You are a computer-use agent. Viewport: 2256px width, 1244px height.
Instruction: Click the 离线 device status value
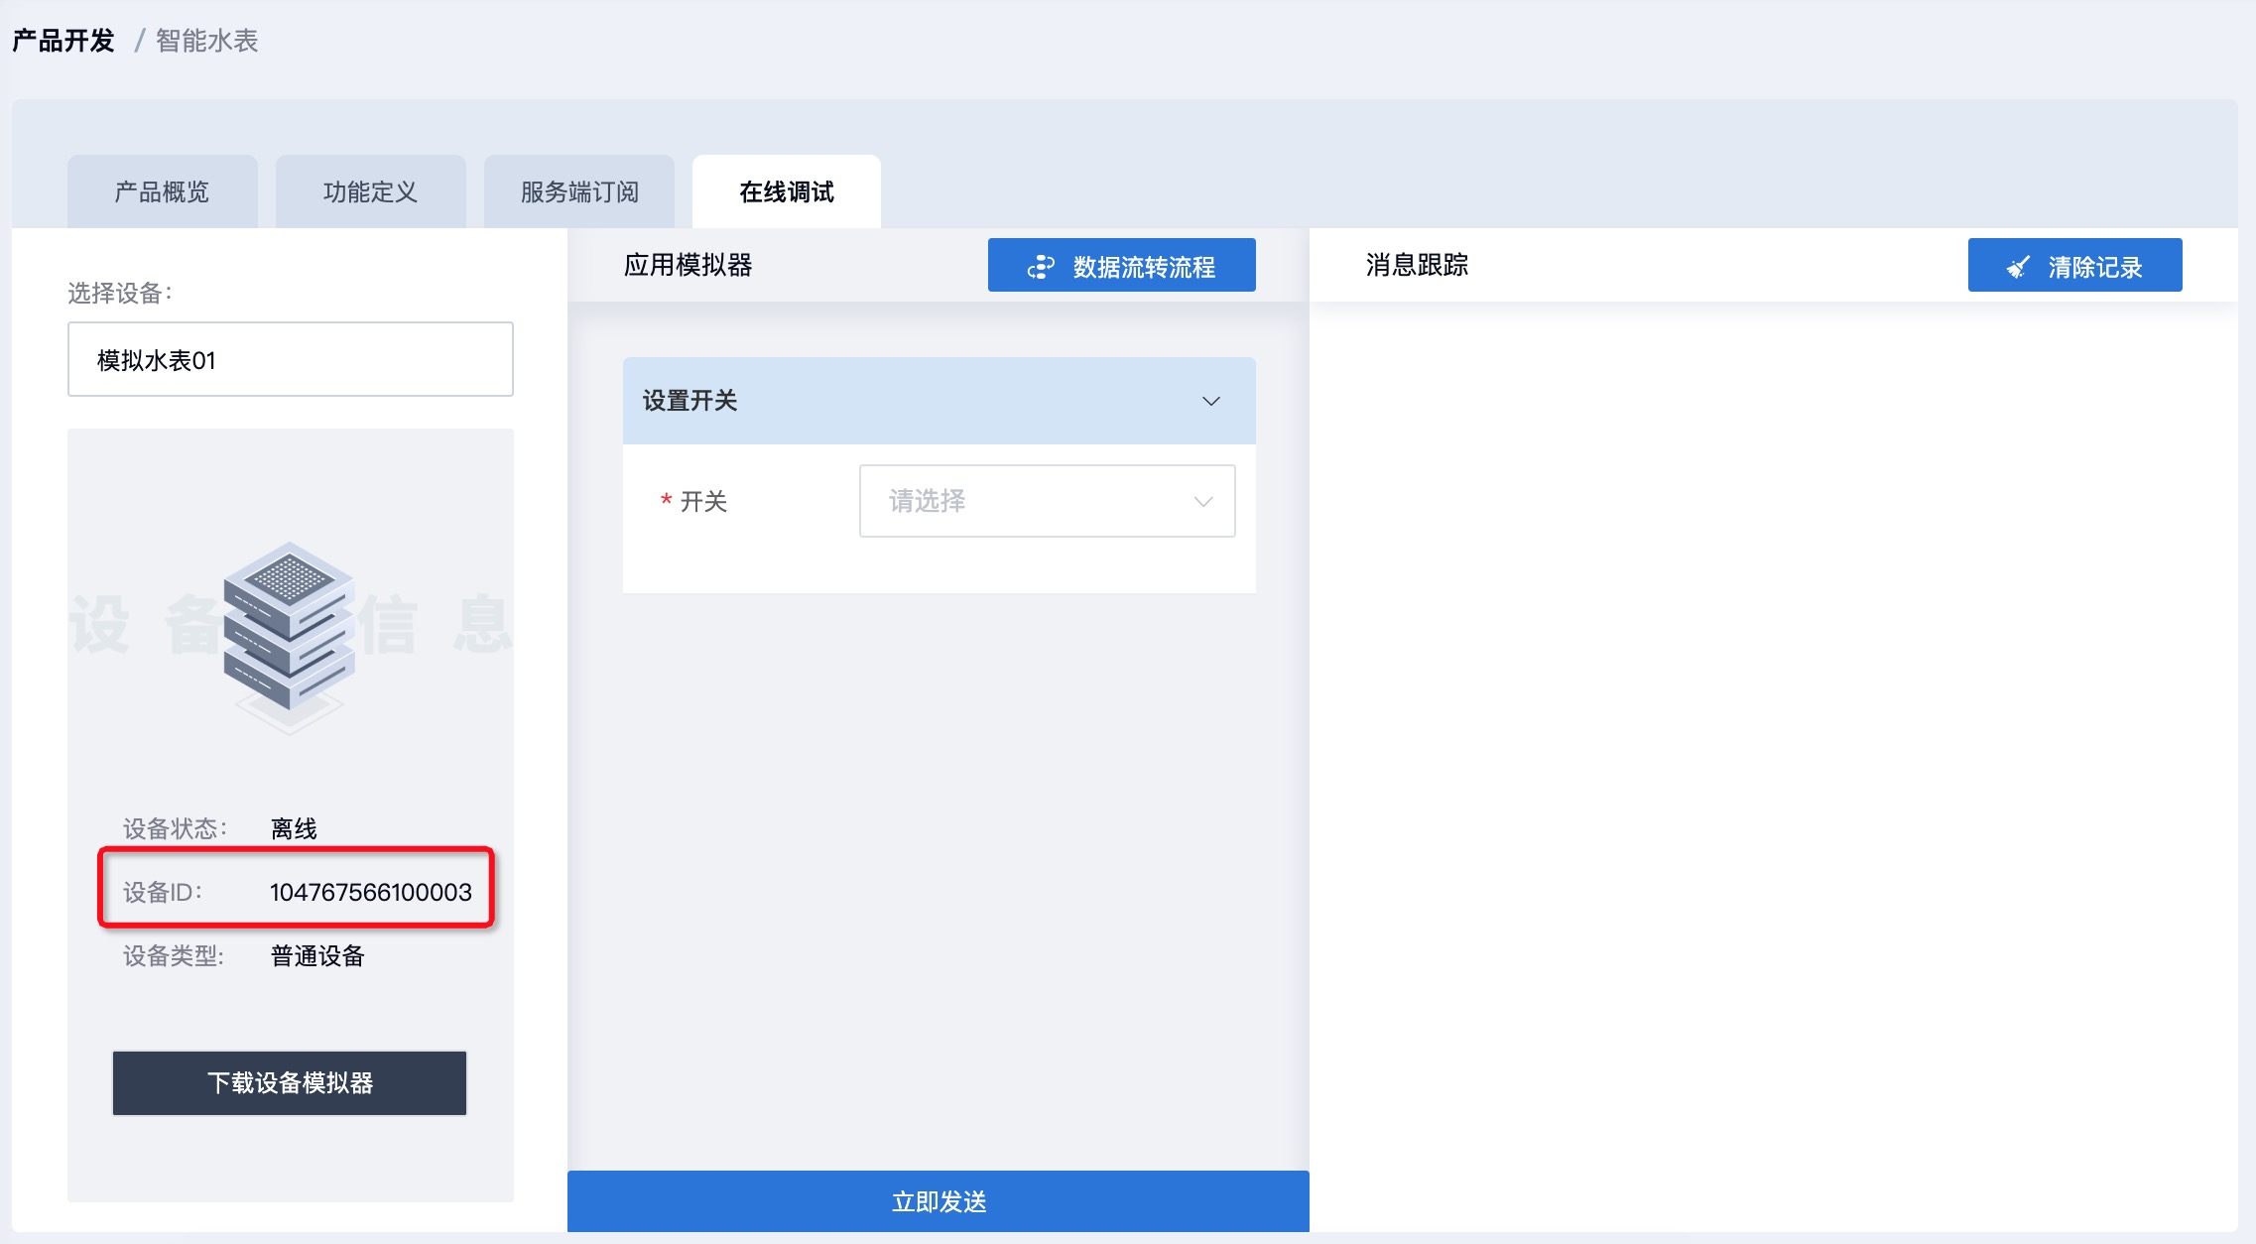294,828
